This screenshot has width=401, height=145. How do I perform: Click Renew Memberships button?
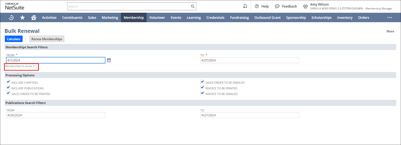click(47, 39)
